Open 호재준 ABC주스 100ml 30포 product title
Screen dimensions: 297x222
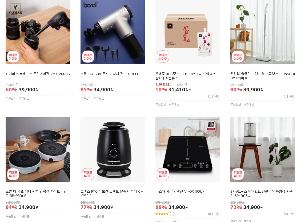[186, 76]
